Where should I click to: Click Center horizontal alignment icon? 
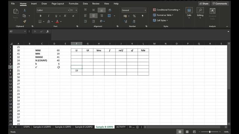(x=93, y=16)
